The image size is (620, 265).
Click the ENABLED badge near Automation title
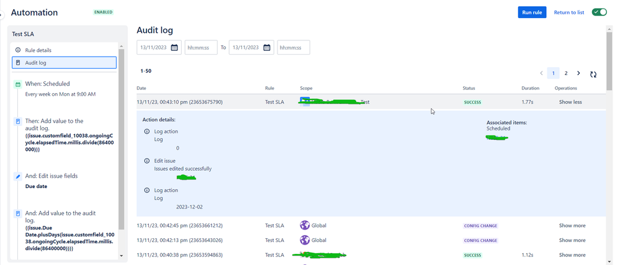point(103,12)
